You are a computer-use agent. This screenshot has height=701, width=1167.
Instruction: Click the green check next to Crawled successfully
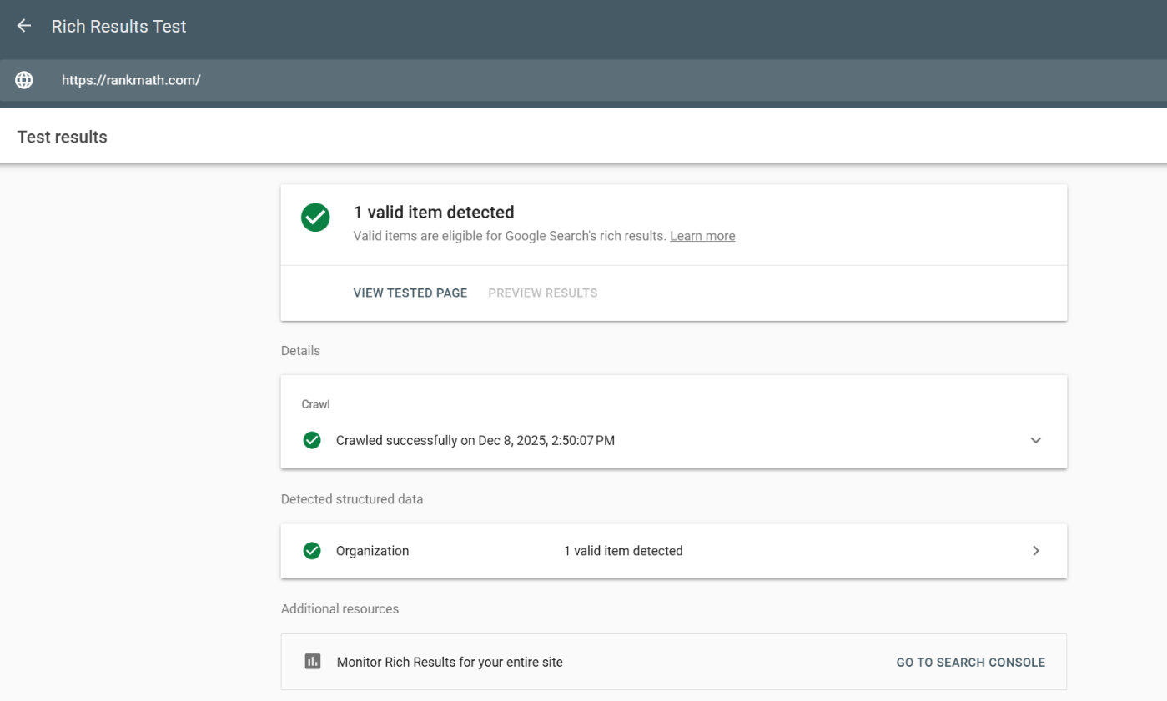coord(312,440)
